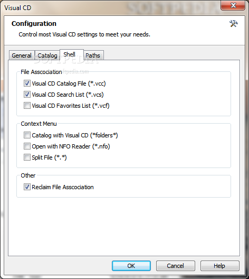Close the Visual CD window

[233, 5]
